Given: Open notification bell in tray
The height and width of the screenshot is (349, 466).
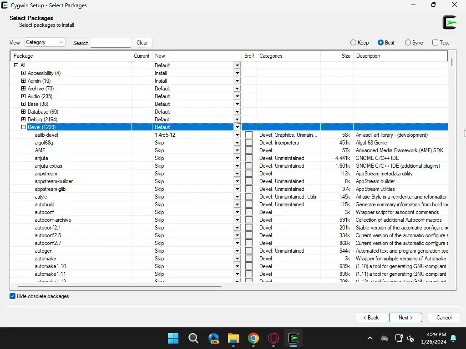Looking at the screenshot, I should point(454,338).
